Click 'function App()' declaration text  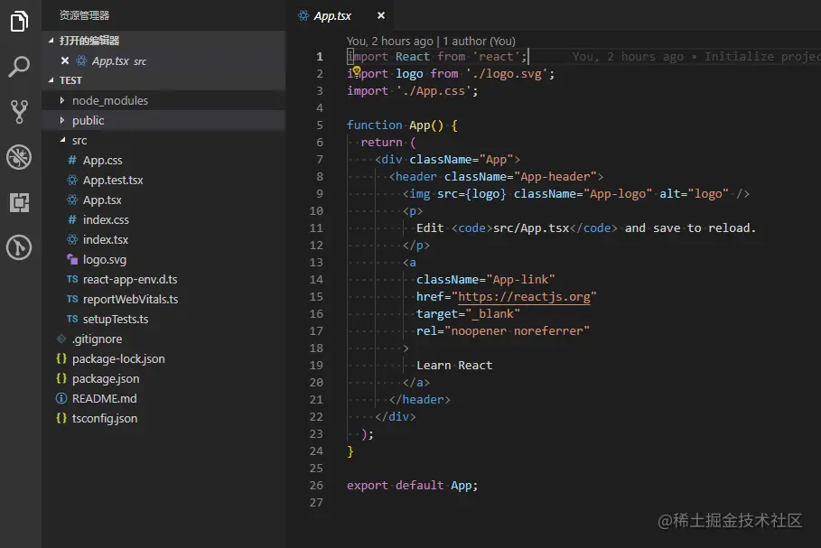point(396,125)
